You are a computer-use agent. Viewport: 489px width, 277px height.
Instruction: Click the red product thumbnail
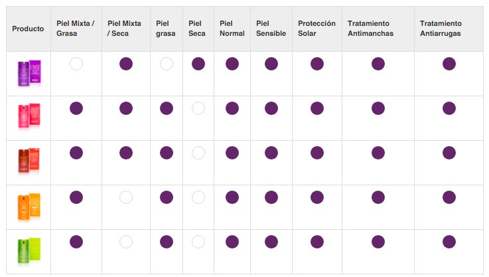click(x=29, y=161)
